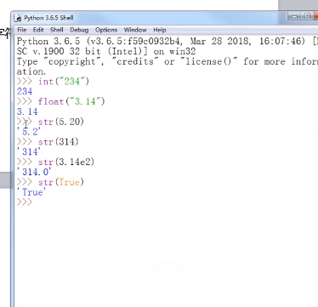
Task: Open the Options menu
Action: coord(106,30)
